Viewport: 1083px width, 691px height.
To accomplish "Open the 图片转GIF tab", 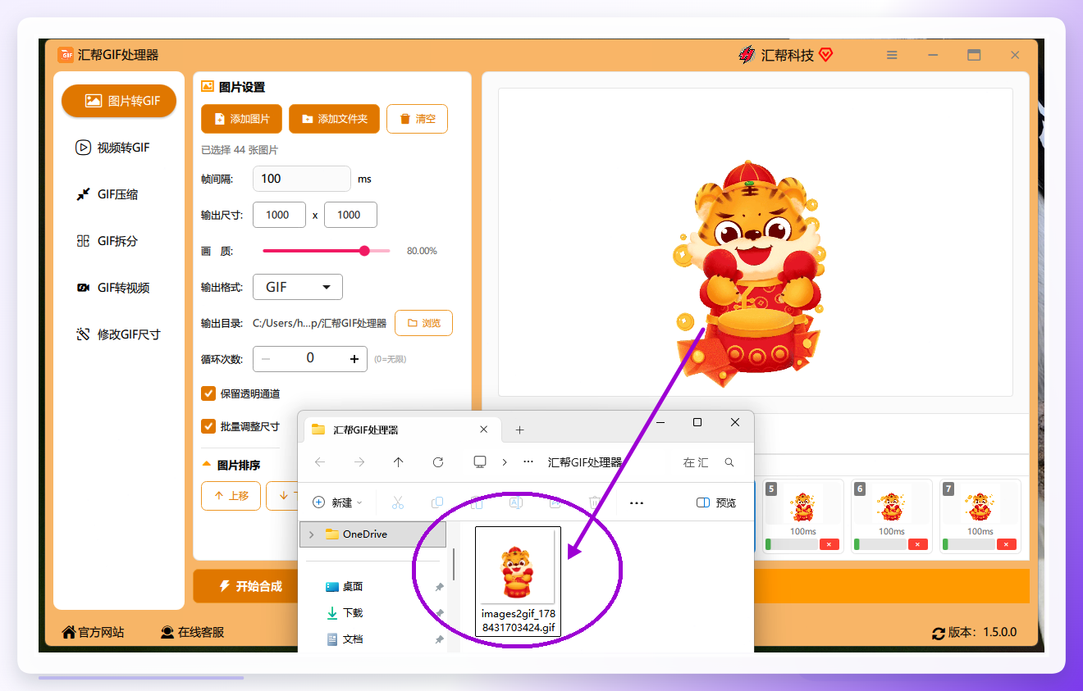I will 119,101.
